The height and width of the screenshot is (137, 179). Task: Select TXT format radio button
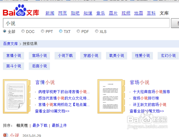[x=61, y=31]
